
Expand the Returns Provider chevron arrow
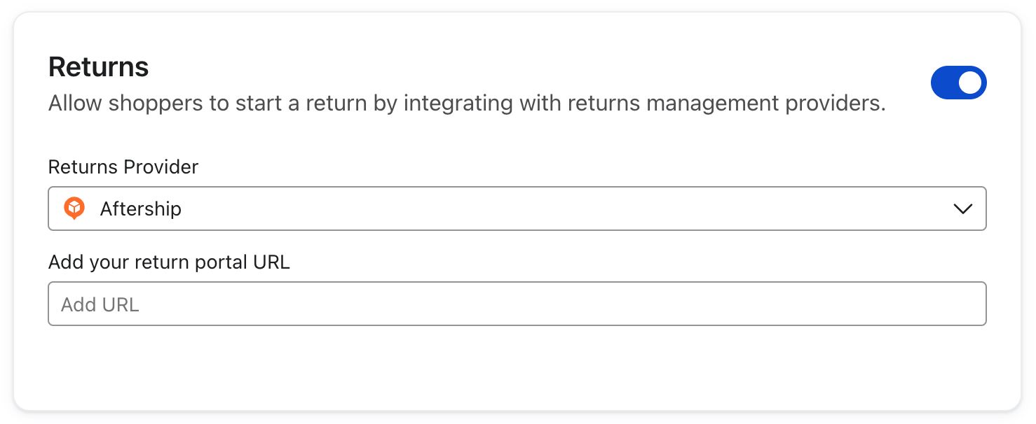[962, 209]
